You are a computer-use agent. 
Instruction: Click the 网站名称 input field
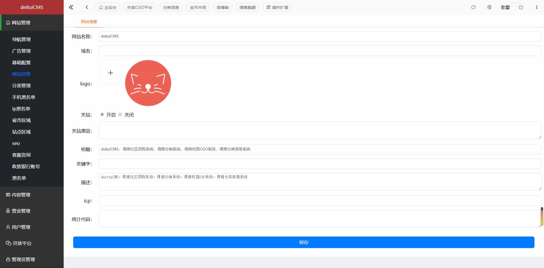tap(320, 36)
